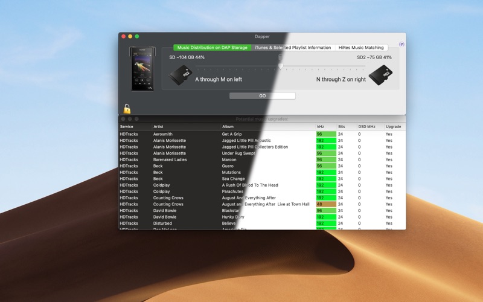This screenshot has width=483, height=302.
Task: Click the Believe album cell
Action: pyautogui.click(x=229, y=223)
